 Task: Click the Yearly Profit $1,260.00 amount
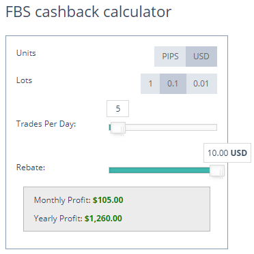103,219
